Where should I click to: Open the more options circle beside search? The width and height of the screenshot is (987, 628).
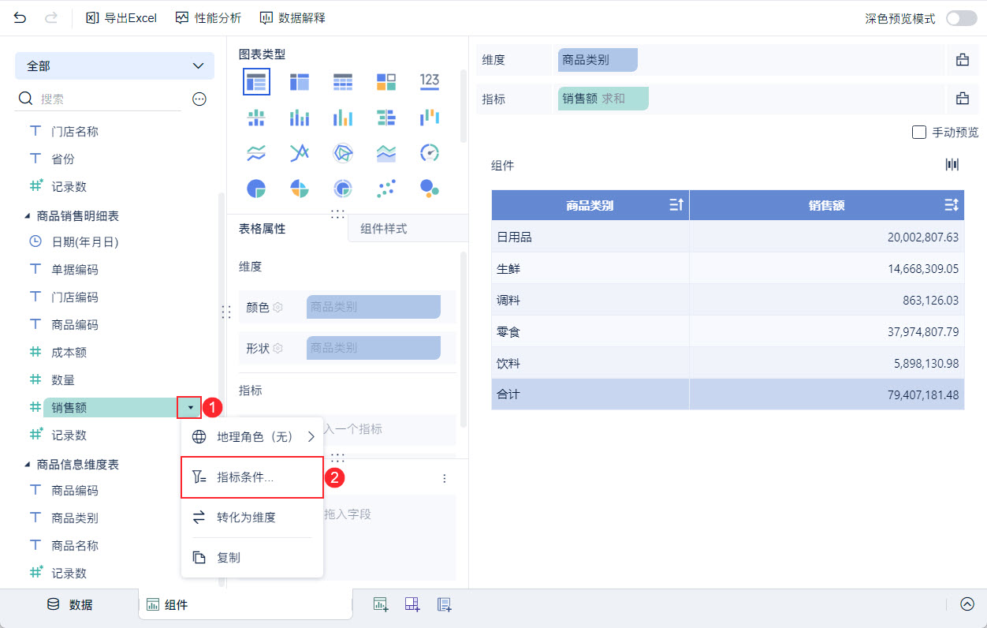(199, 99)
